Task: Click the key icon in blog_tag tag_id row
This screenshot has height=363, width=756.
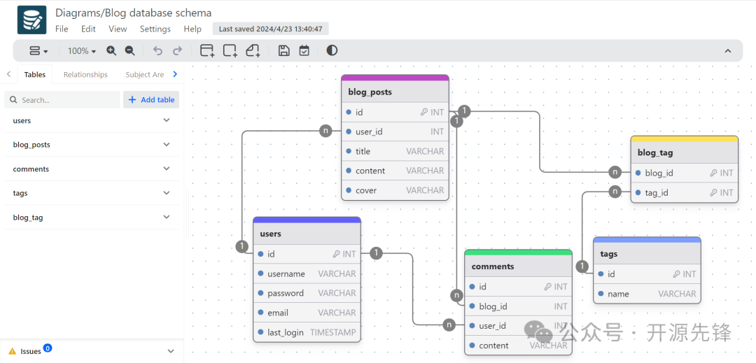Action: [x=713, y=192]
